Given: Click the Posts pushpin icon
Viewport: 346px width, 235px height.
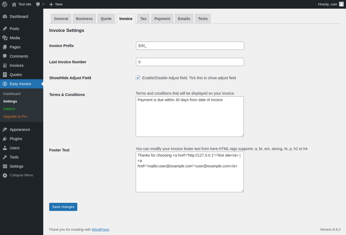Looking at the screenshot, I should pos(5,29).
